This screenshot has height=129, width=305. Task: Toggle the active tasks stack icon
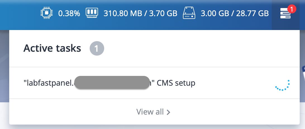[x=285, y=14]
